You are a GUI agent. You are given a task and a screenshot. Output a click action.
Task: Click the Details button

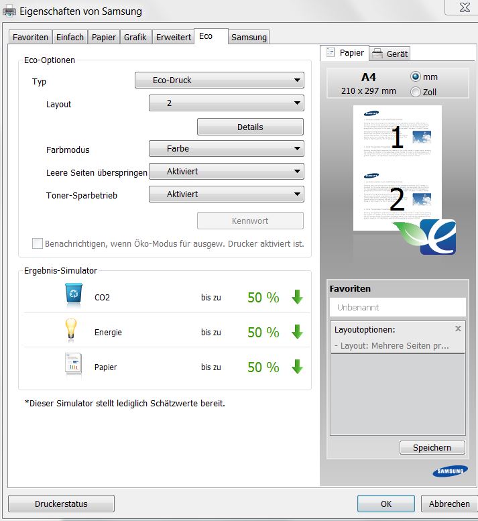(x=250, y=127)
